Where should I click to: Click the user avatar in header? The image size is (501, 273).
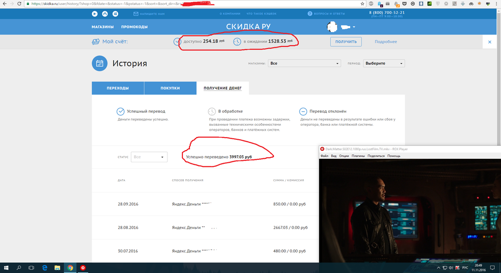[x=332, y=27]
